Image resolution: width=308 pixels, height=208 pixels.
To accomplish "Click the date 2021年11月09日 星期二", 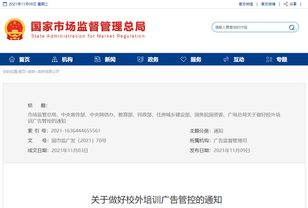I will click(29, 4).
